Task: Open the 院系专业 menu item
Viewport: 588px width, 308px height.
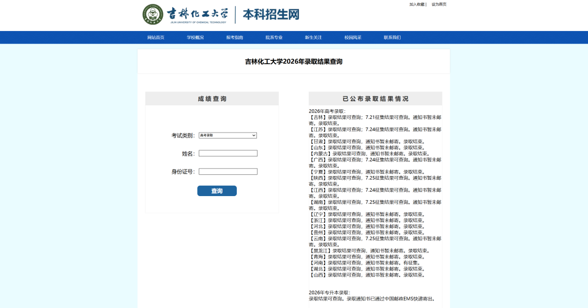Action: (274, 37)
